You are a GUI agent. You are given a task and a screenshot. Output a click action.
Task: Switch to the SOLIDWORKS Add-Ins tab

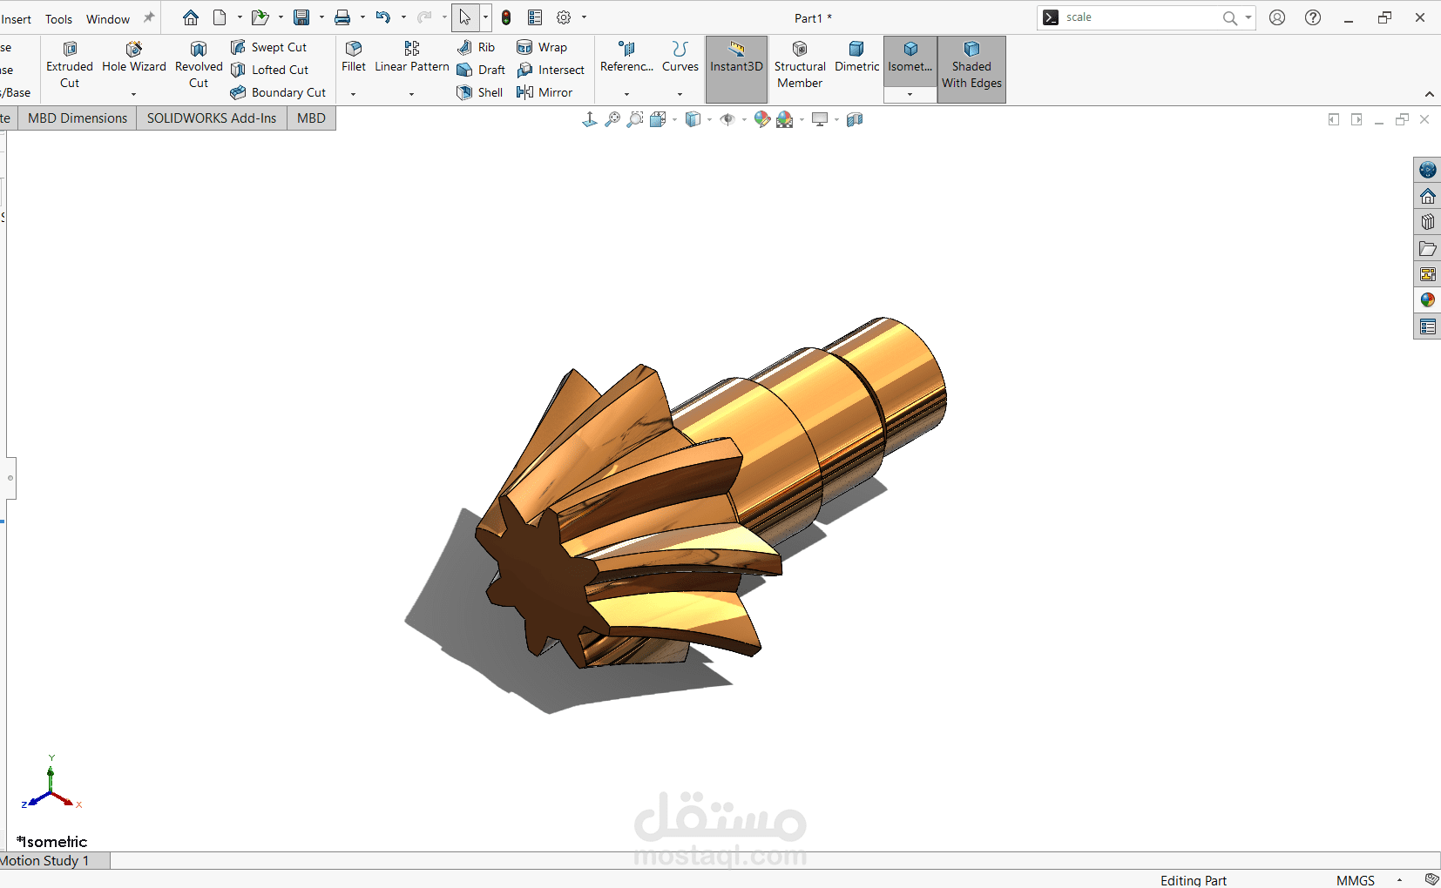(212, 118)
